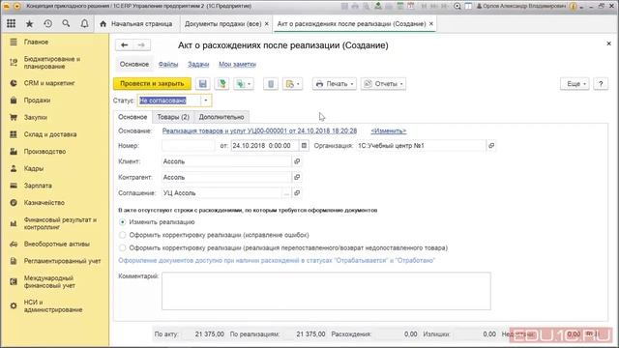Click Провести и закрыть button
The image size is (619, 348).
coord(152,84)
